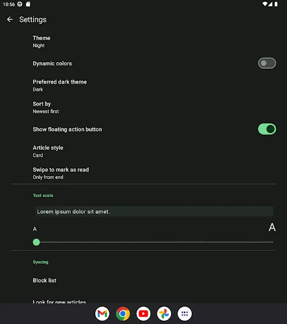The image size is (287, 324).
Task: Open the Block list setting
Action: tap(143, 281)
